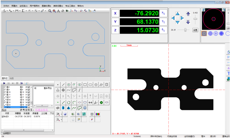Click the X/2 halve button
Viewport: 230px width, 138px height.
[x=163, y=13]
